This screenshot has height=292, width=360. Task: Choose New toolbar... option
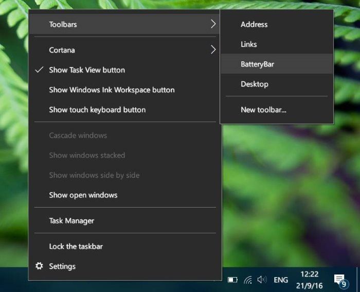tap(277, 110)
